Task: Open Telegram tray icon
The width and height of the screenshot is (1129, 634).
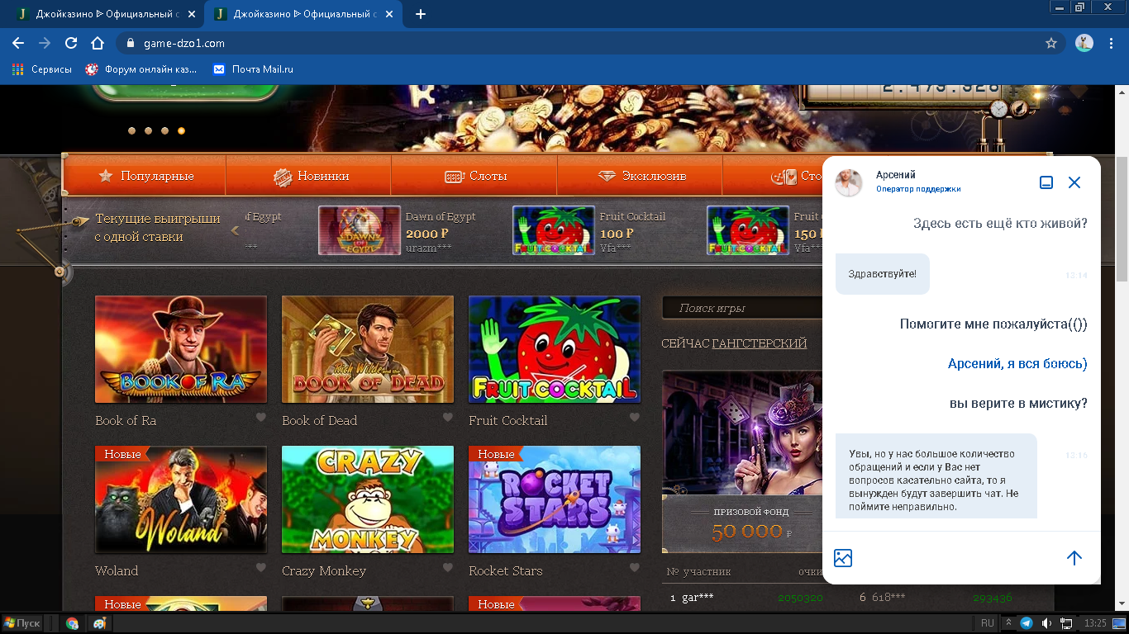Action: pos(1027,623)
